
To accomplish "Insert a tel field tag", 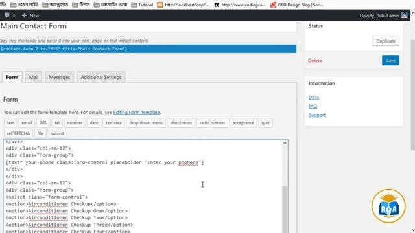I will pos(57,123).
